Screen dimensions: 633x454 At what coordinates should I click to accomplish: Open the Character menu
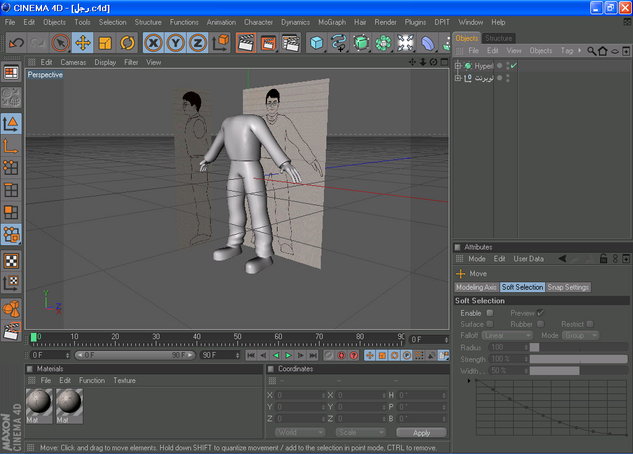click(x=258, y=22)
